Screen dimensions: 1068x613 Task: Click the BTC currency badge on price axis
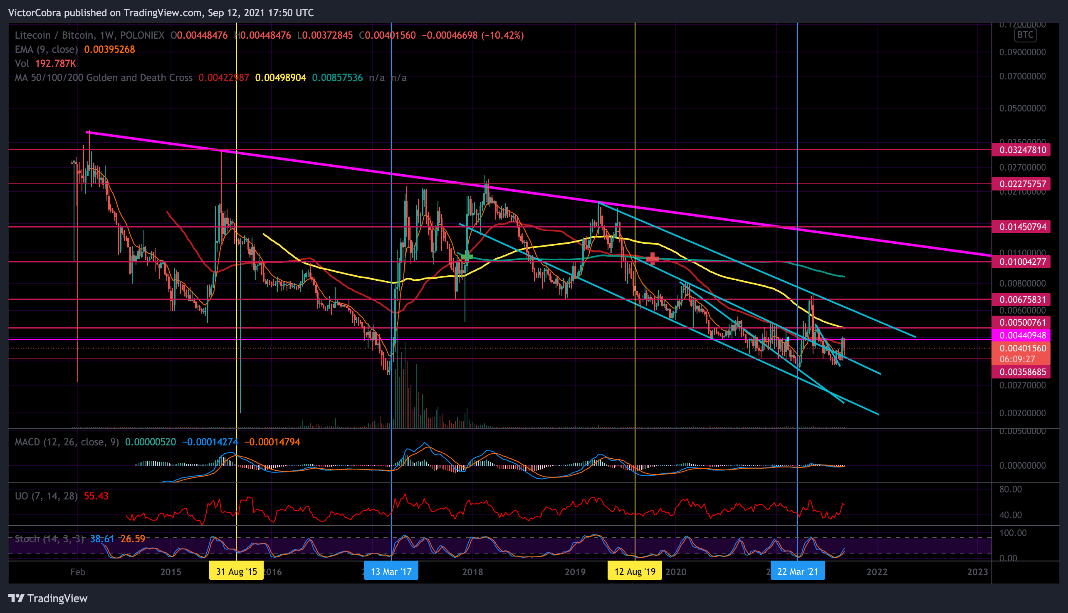tap(1025, 35)
